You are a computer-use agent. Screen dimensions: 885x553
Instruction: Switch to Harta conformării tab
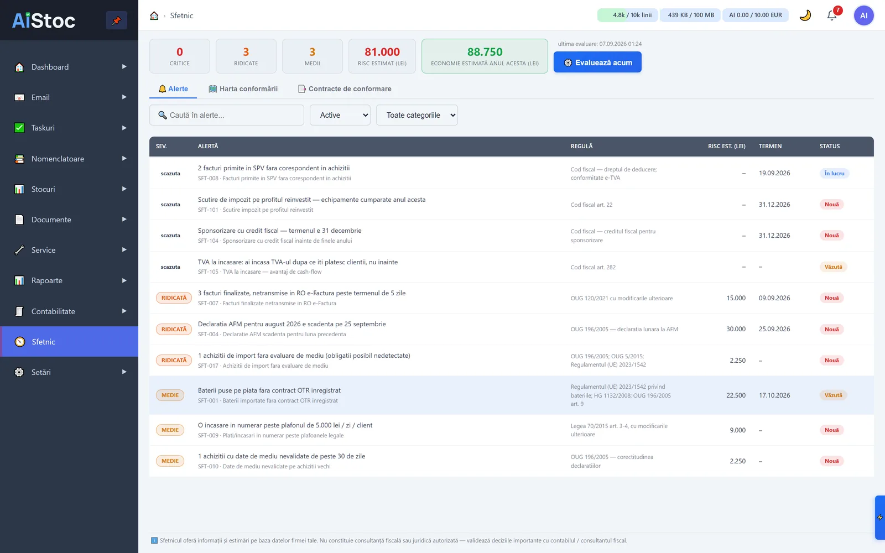point(243,89)
